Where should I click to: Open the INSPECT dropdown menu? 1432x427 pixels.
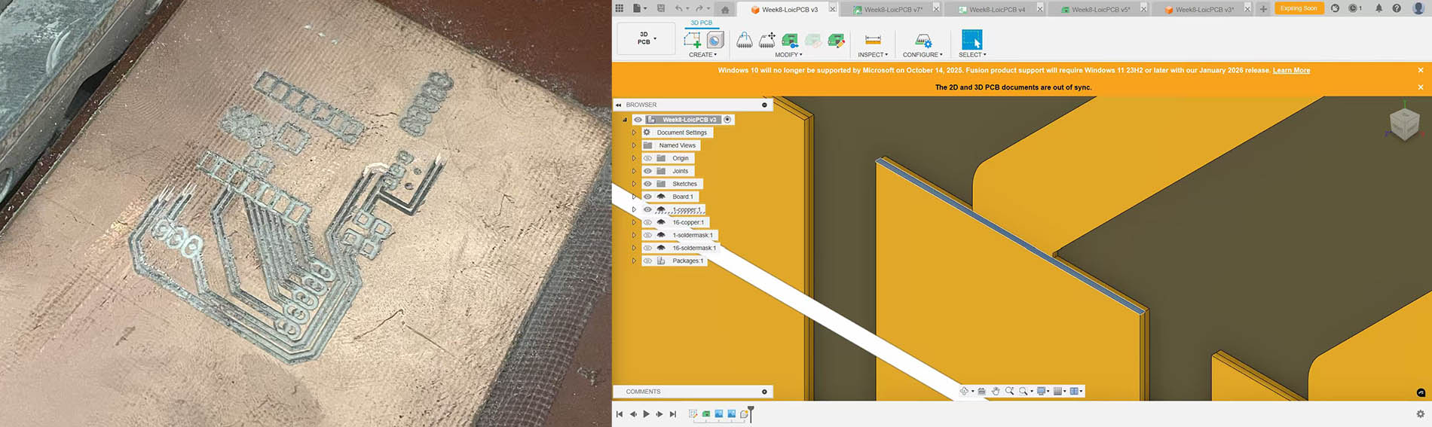[873, 55]
